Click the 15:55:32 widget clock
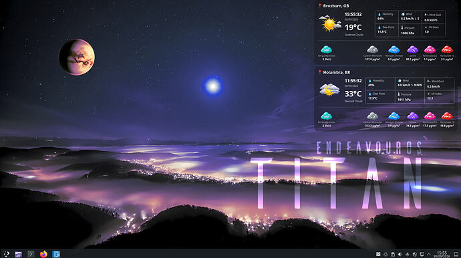The width and height of the screenshot is (461, 258). [353, 14]
